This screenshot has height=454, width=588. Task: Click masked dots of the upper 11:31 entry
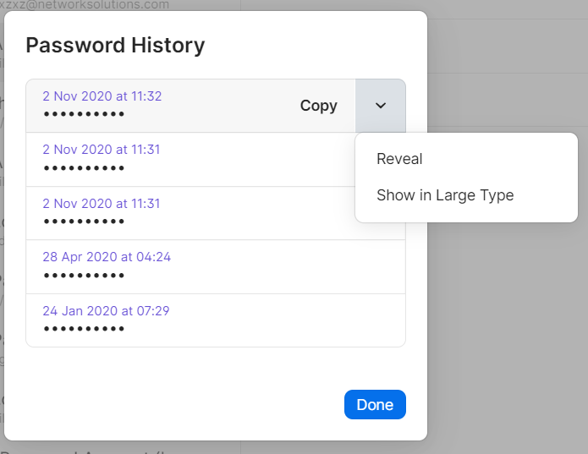pyautogui.click(x=84, y=168)
